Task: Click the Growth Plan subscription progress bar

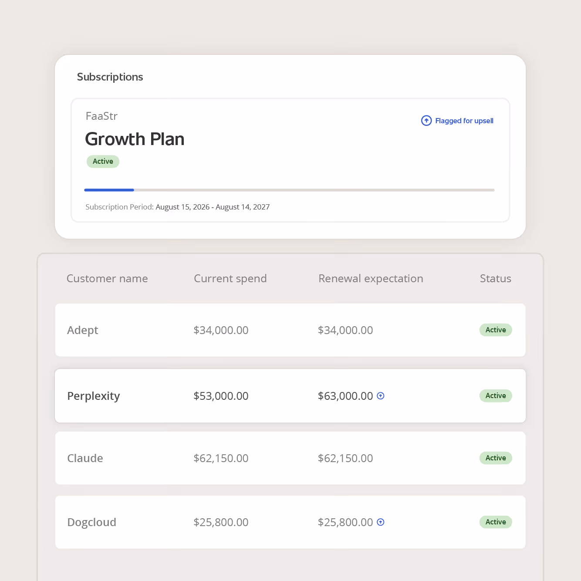Action: tap(289, 190)
